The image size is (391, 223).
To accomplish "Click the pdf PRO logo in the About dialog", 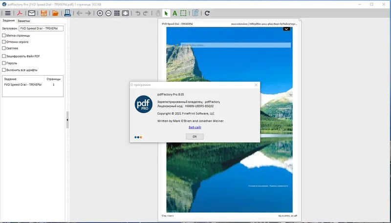I will 144,104.
